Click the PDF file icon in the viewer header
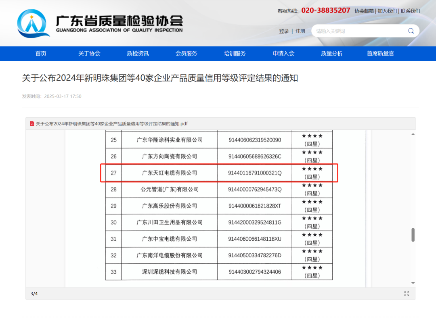 tap(32, 124)
